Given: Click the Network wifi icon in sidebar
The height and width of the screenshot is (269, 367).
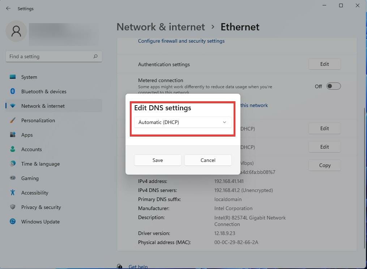Looking at the screenshot, I should [13, 106].
